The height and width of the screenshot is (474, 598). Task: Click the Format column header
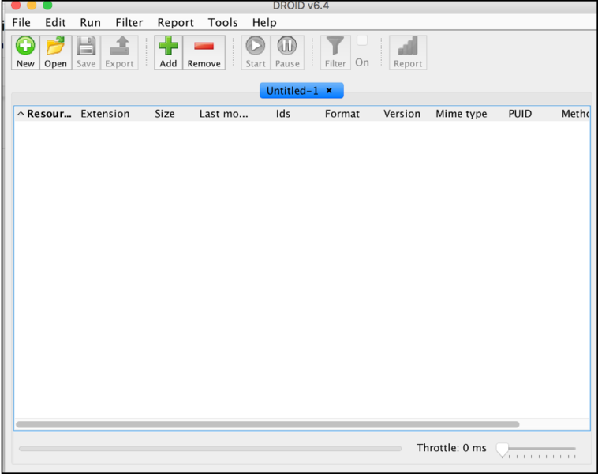342,114
